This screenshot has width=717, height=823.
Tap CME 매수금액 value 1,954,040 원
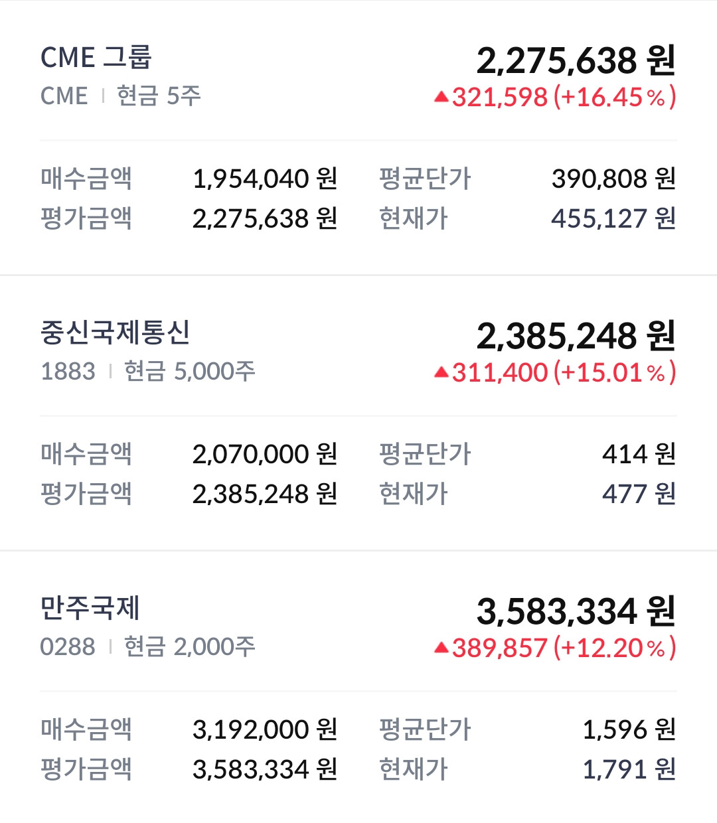(265, 179)
